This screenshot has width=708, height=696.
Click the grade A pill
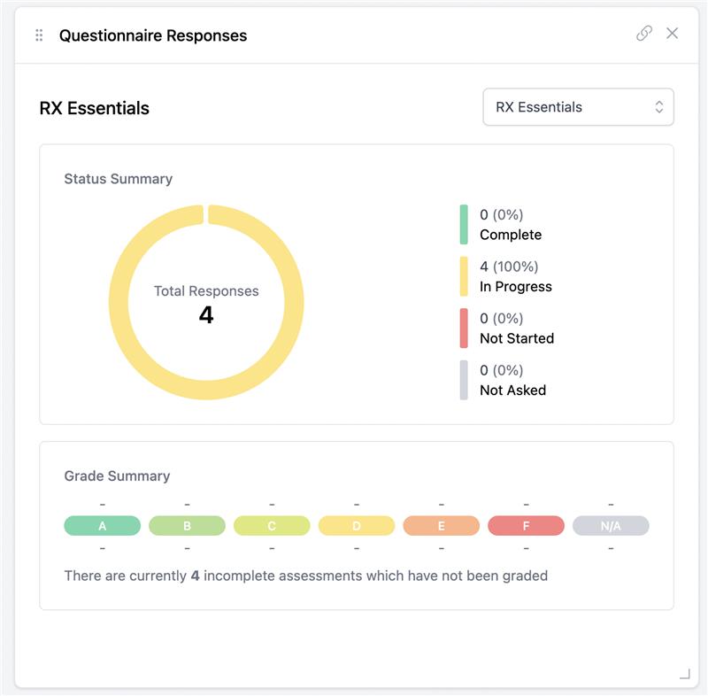pyautogui.click(x=103, y=526)
